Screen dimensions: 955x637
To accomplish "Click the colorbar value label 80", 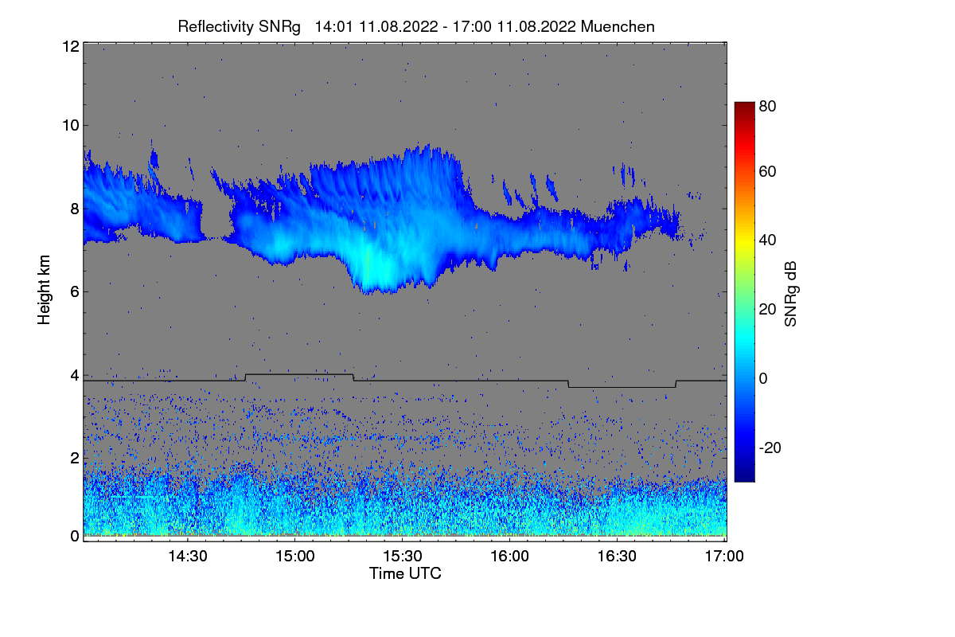I will 768,105.
